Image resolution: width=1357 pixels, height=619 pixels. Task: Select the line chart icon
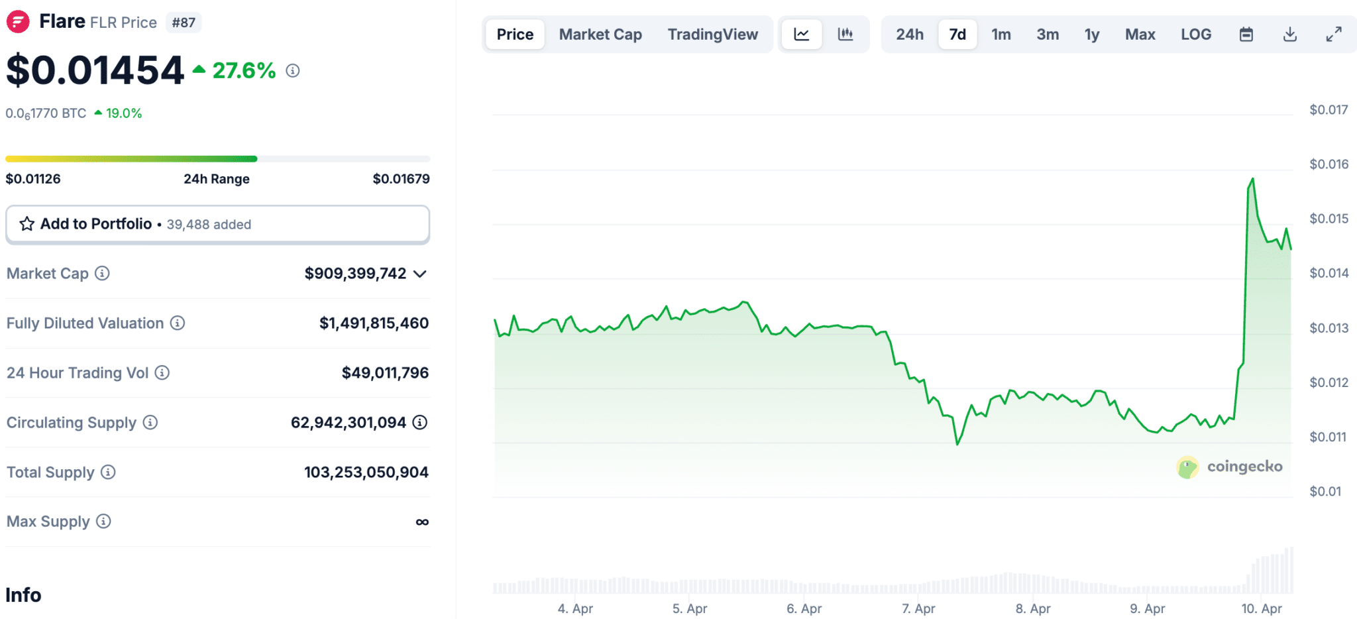click(801, 34)
